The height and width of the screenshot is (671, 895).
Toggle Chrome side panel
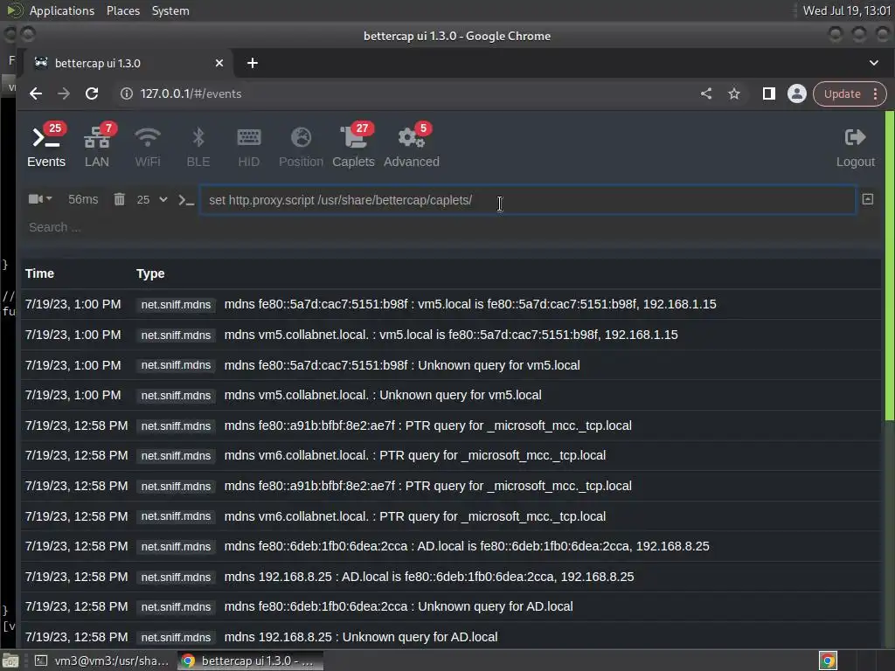point(769,93)
